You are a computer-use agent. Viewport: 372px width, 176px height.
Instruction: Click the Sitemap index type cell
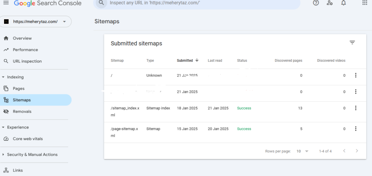[158, 108]
